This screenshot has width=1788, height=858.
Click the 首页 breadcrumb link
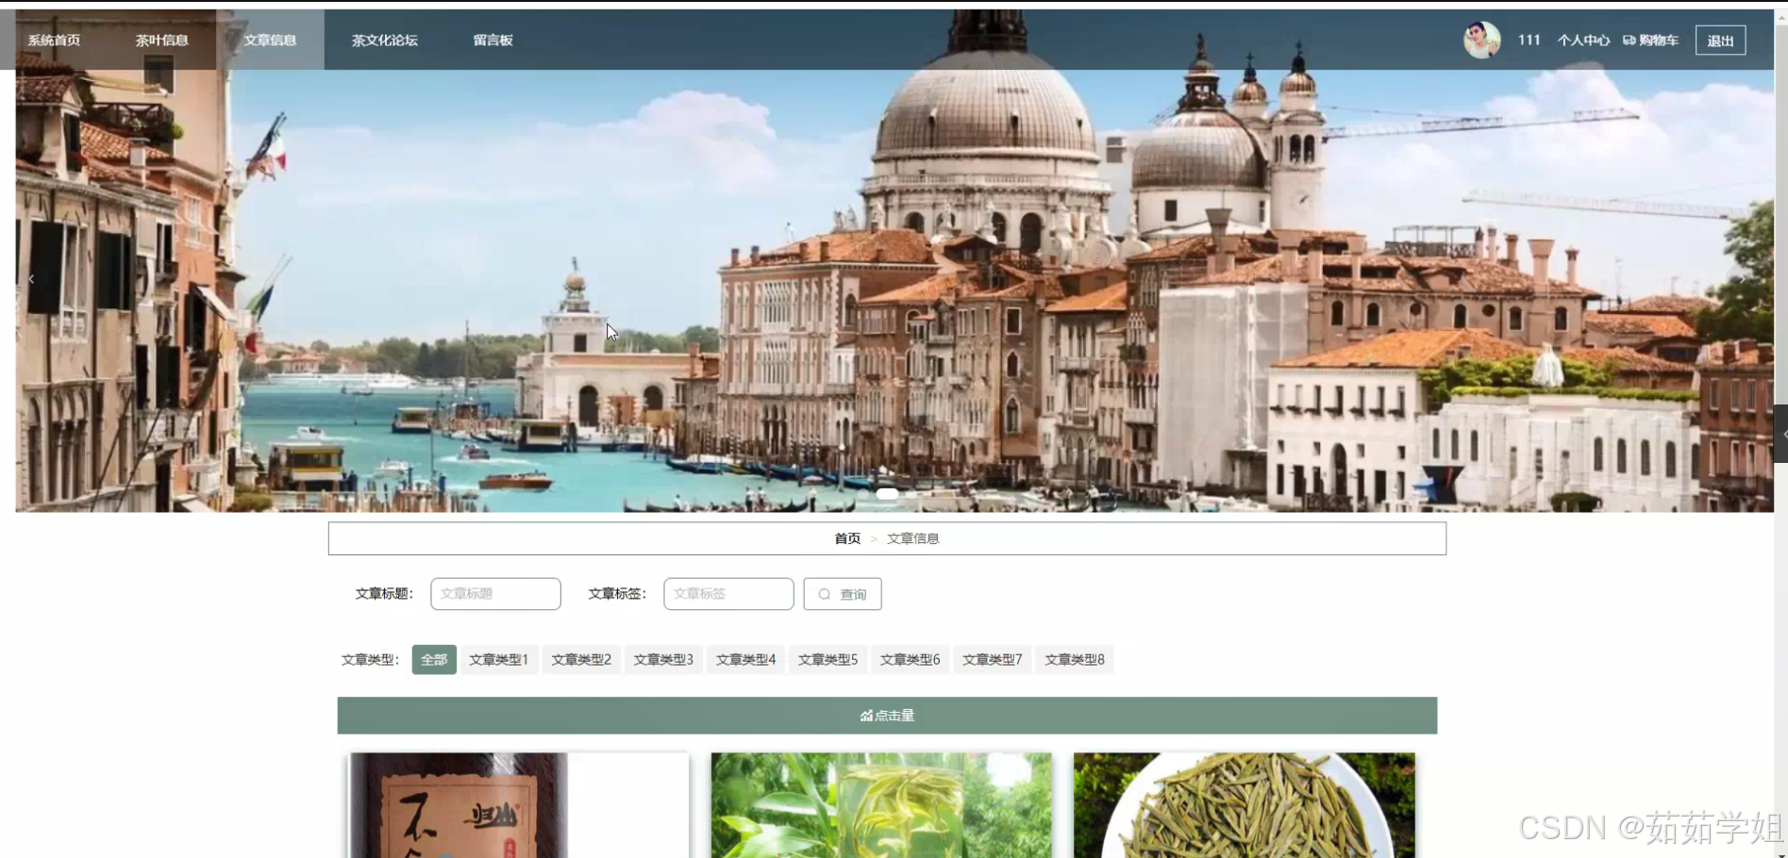(x=847, y=538)
